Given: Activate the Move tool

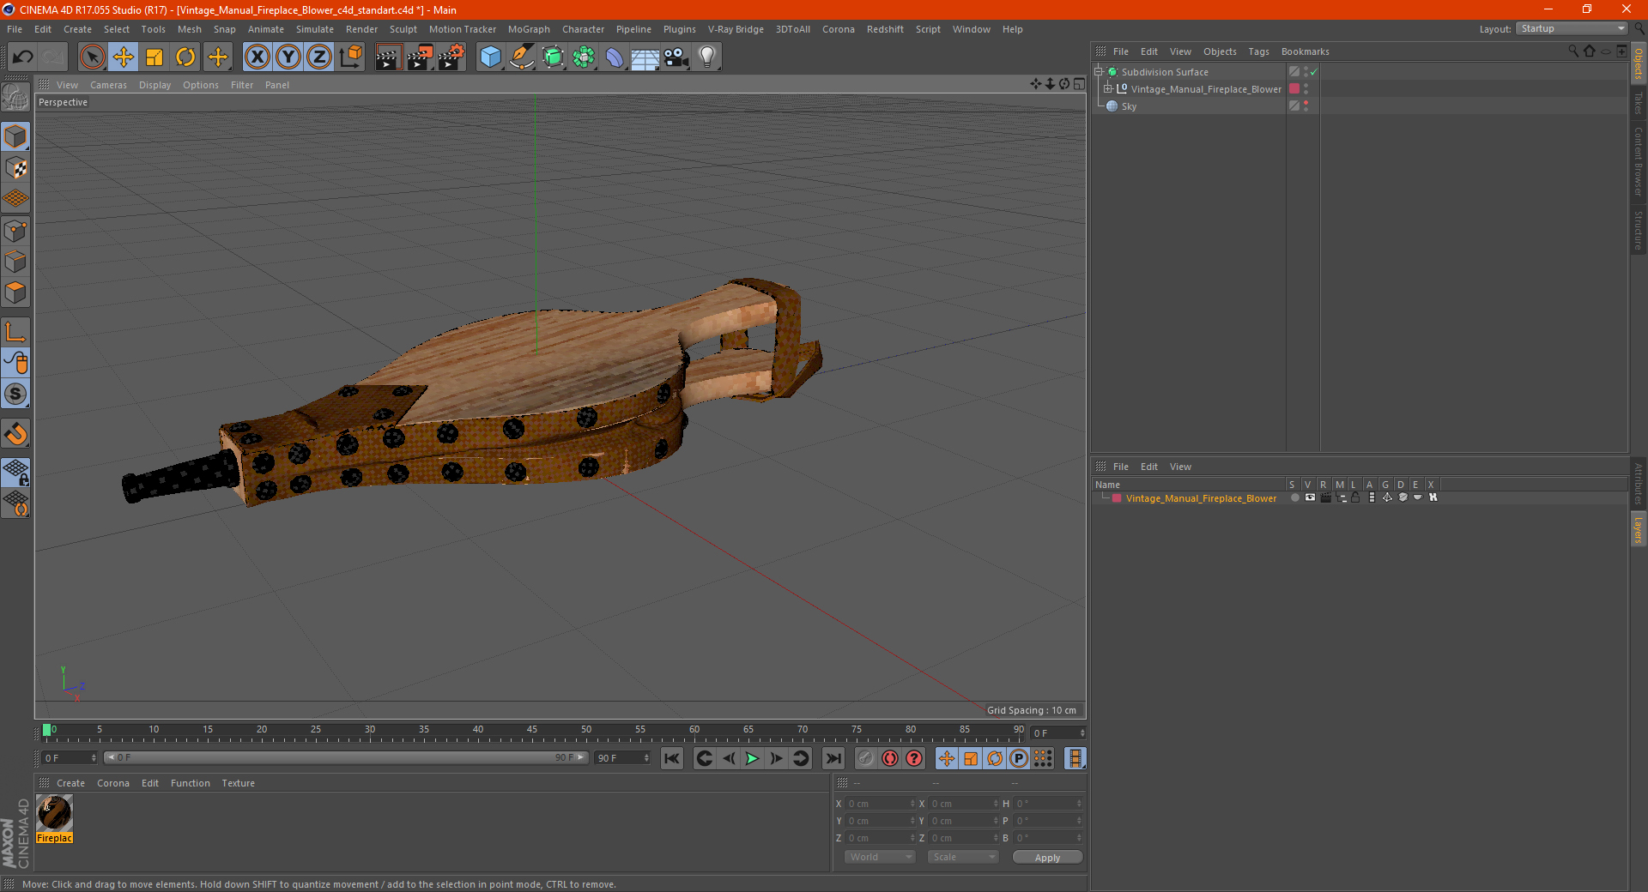Looking at the screenshot, I should (123, 57).
